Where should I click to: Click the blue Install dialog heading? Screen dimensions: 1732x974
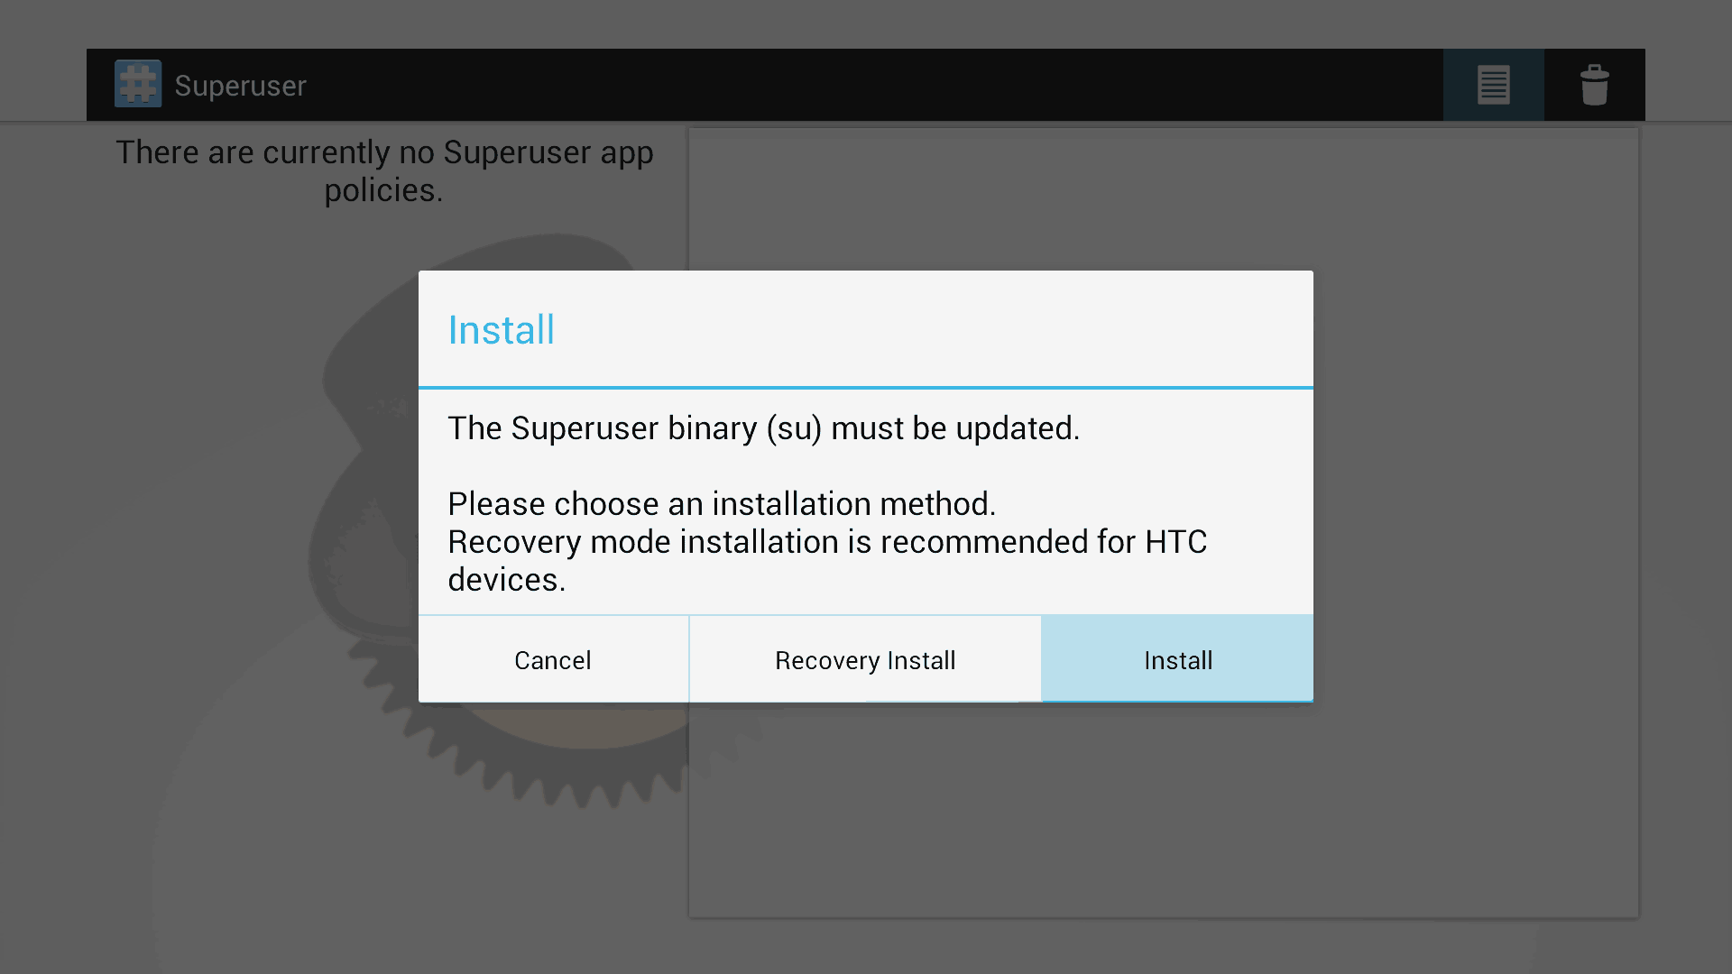click(x=501, y=330)
